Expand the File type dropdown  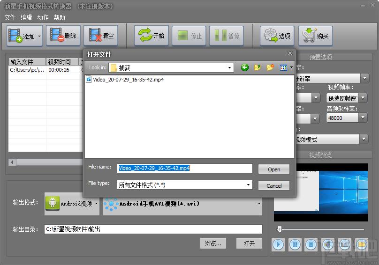tap(248, 185)
